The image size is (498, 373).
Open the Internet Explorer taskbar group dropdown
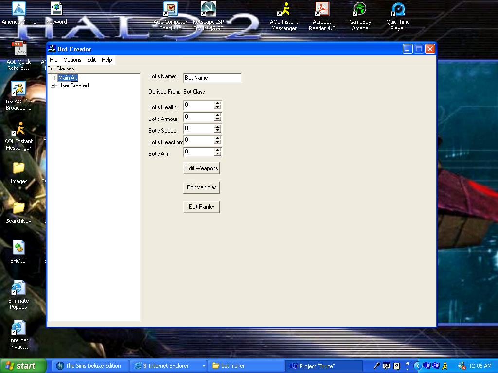point(204,366)
